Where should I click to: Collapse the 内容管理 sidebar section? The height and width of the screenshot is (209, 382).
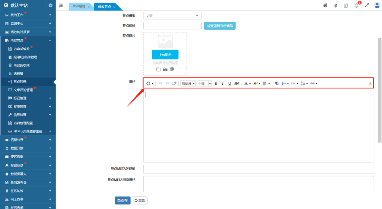pos(50,40)
